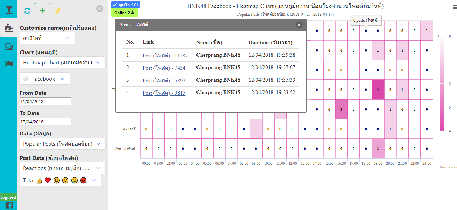Click the Name column header
The width and height of the screenshot is (457, 210).
[x=209, y=43]
